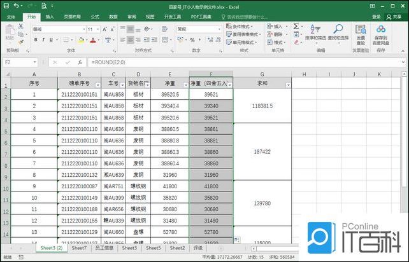The height and width of the screenshot is (262, 409).
Task: Toggle middle vertical alignment
Action: point(131,29)
